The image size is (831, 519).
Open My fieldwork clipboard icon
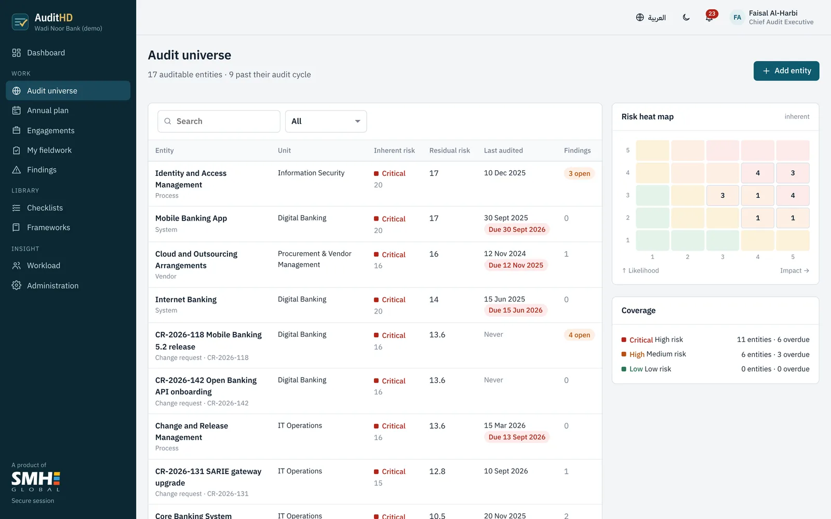[x=17, y=150]
